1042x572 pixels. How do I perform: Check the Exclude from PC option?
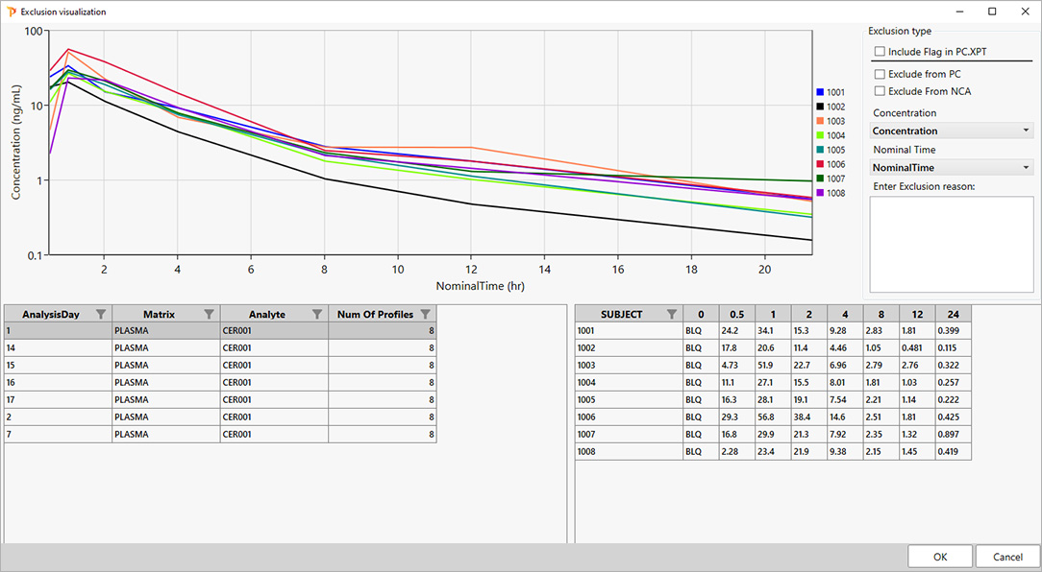880,74
